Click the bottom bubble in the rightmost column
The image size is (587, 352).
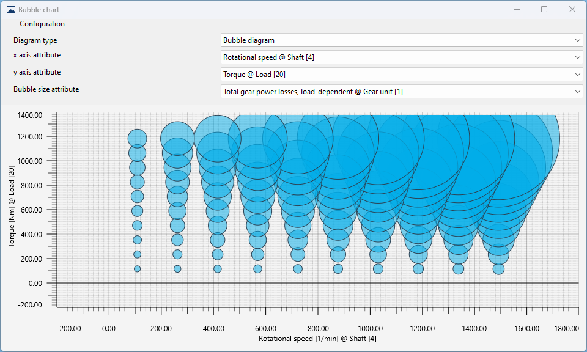click(498, 269)
